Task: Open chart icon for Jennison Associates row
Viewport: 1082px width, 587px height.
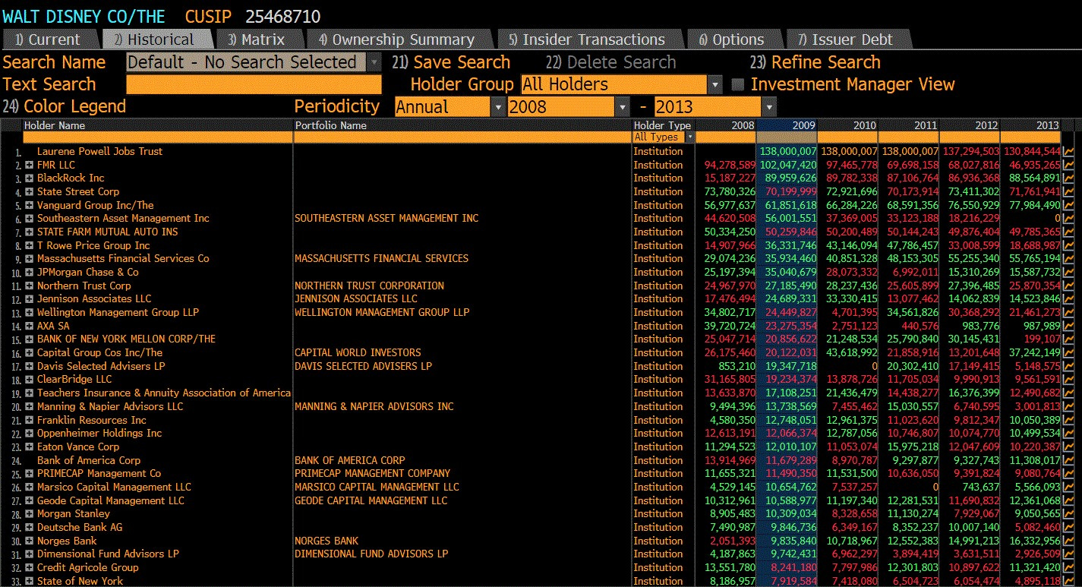Action: [x=1068, y=299]
